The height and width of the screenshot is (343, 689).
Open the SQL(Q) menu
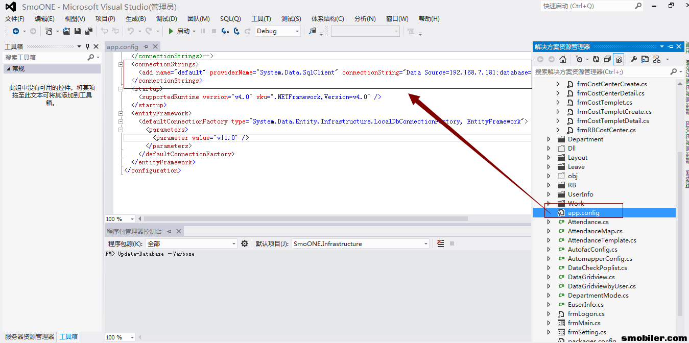click(x=230, y=19)
